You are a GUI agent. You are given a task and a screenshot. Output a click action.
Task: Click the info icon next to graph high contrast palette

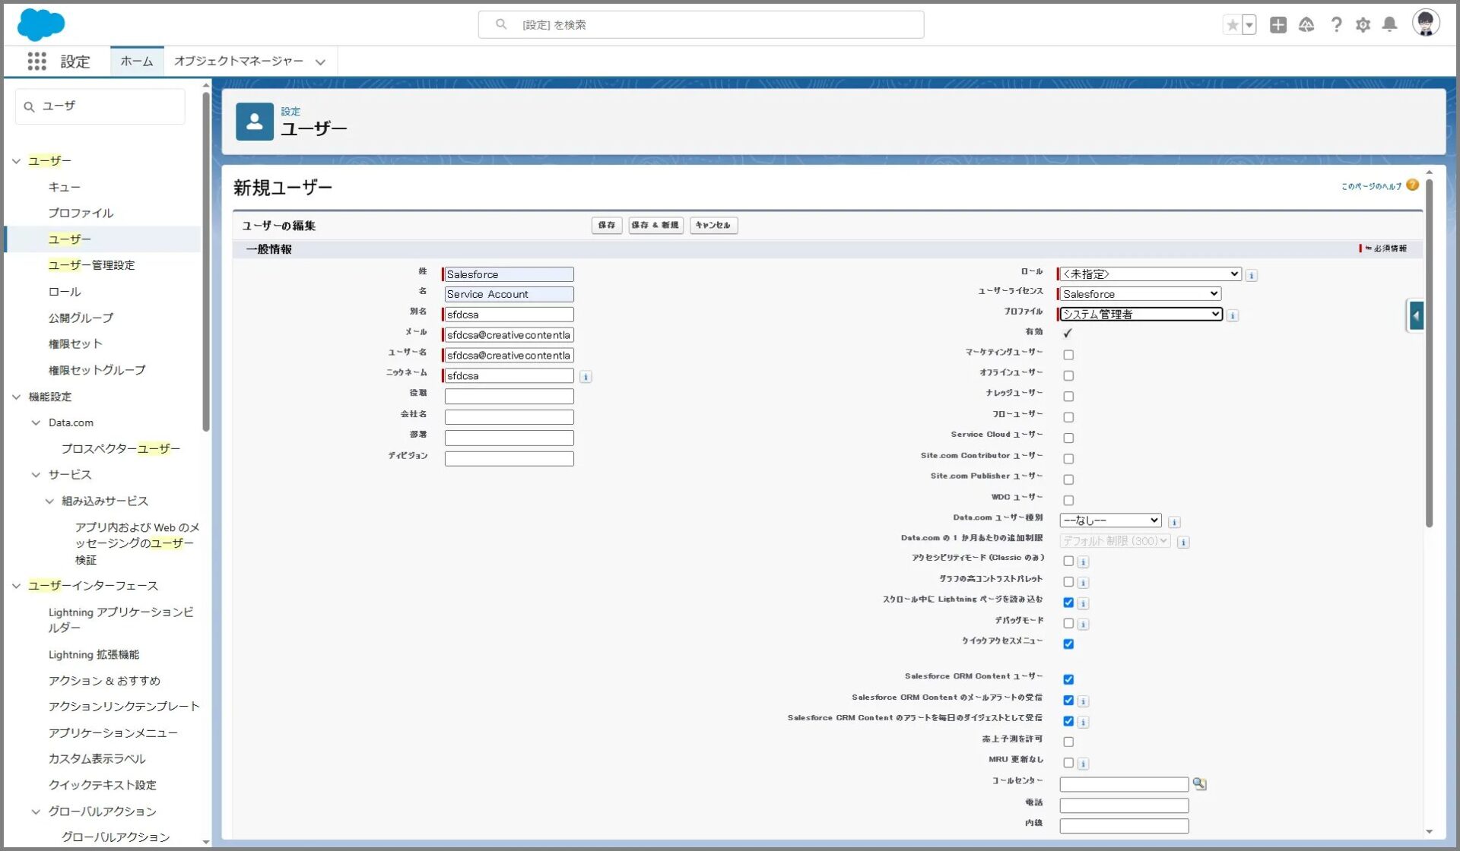pyautogui.click(x=1084, y=583)
